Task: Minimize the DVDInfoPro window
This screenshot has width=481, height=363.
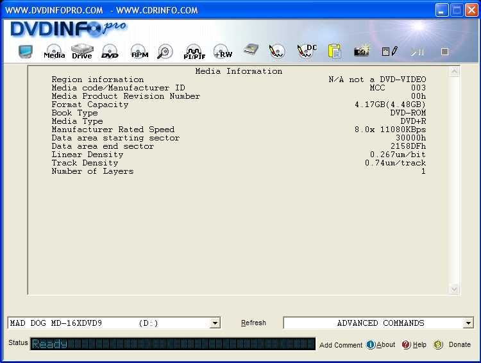Action: point(441,10)
